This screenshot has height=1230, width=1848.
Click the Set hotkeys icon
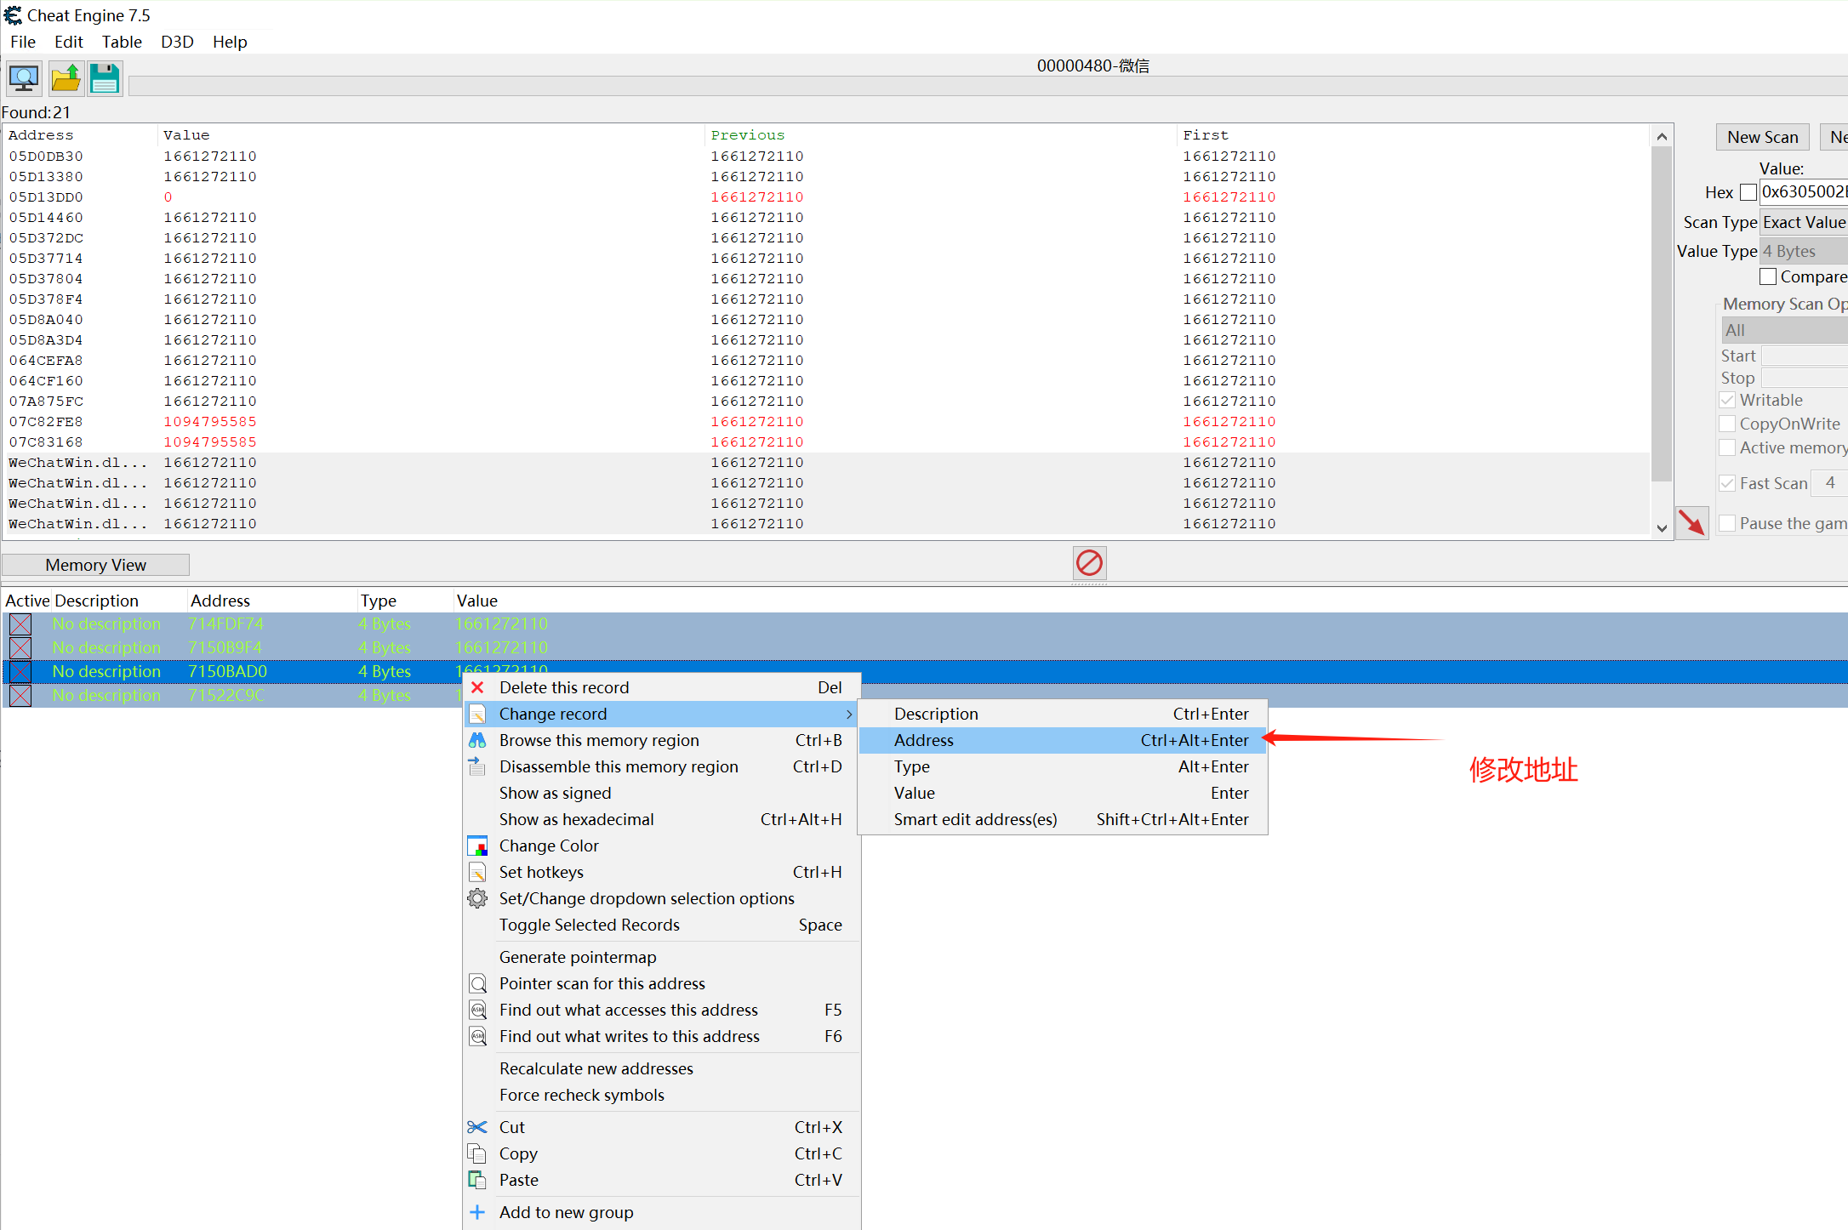click(477, 872)
